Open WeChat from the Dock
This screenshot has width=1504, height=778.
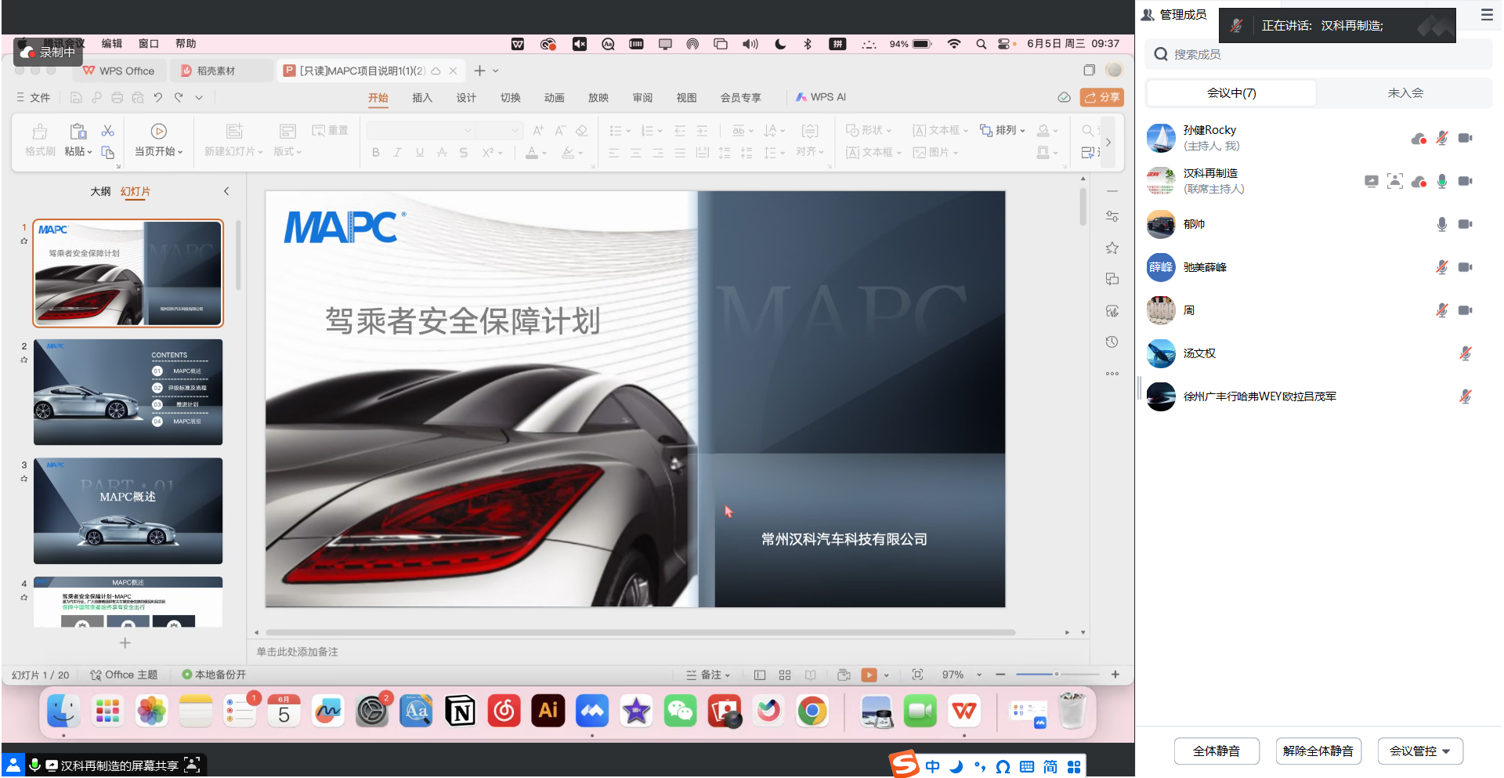tap(680, 711)
